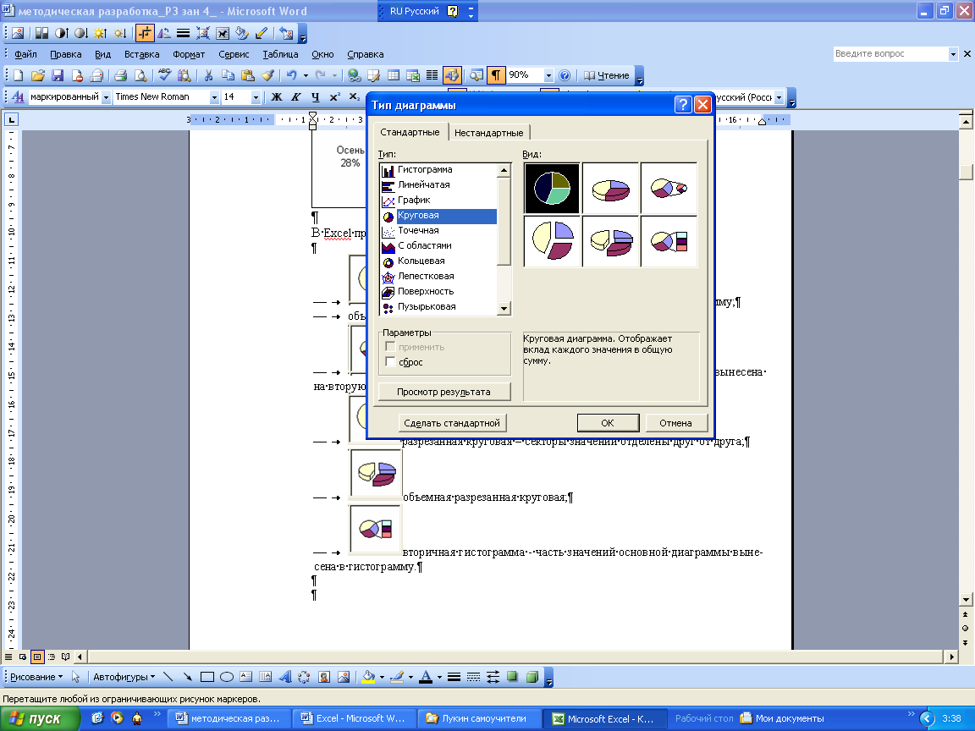This screenshot has width=975, height=731.
Task: Insert WordArt from Drawing toolbar
Action: click(x=285, y=677)
